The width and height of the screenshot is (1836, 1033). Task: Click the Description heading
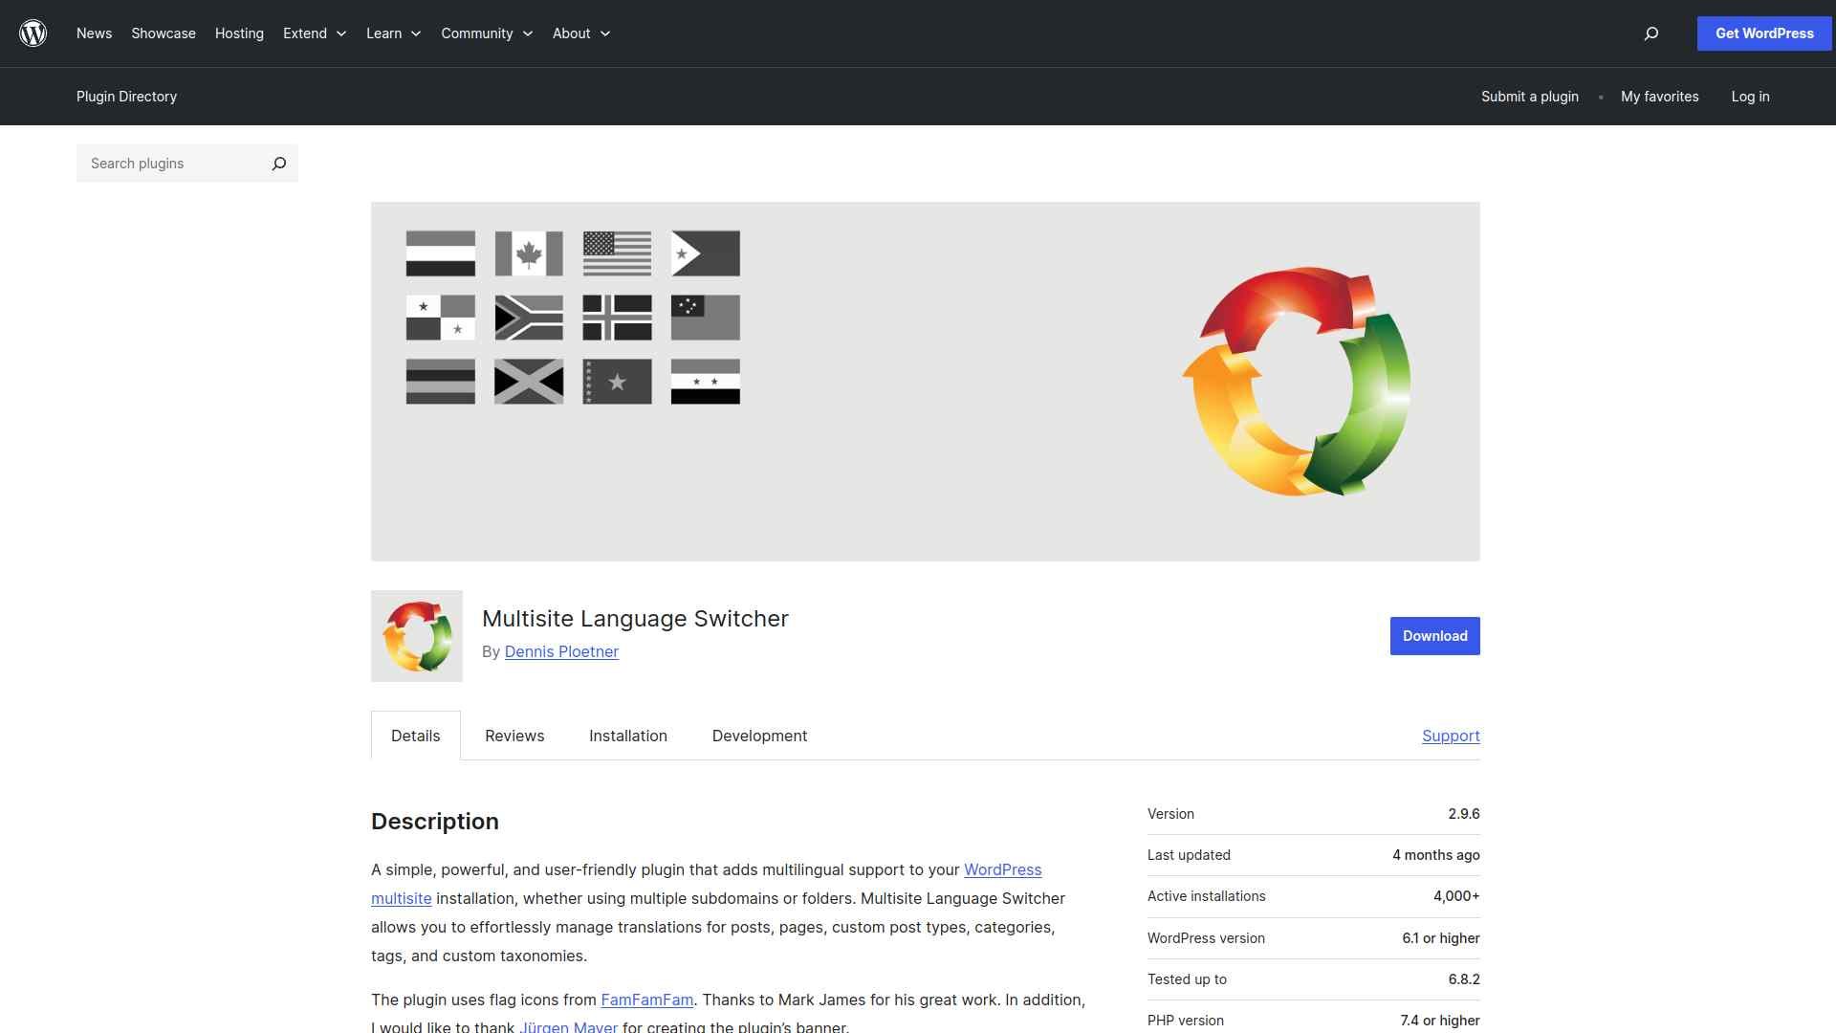435,822
